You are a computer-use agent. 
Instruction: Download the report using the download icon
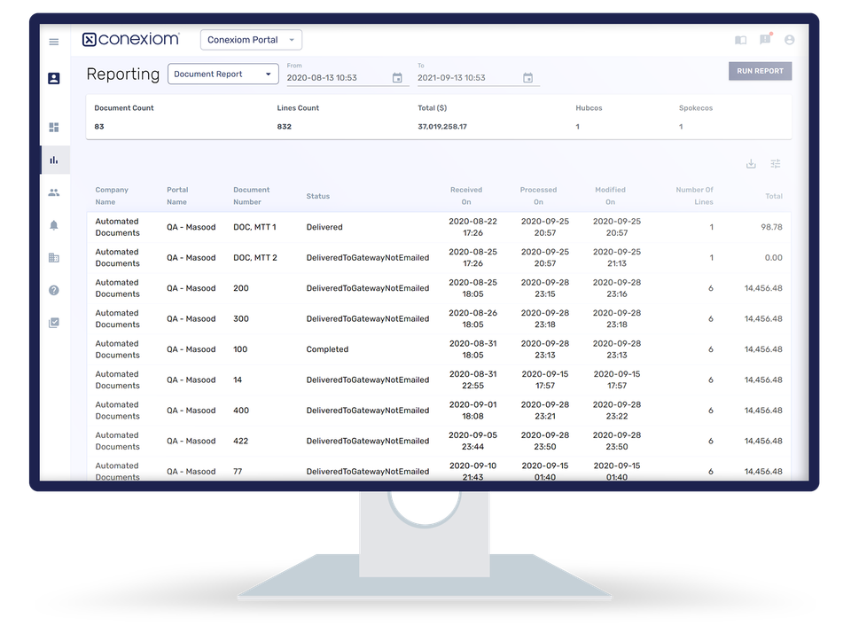(751, 164)
